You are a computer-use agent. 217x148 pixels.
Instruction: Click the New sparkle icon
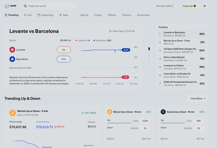click(x=61, y=15)
